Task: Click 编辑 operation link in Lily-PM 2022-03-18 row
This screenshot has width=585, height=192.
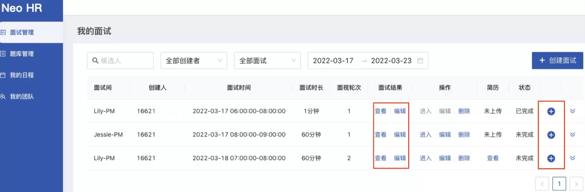Action: (445, 158)
